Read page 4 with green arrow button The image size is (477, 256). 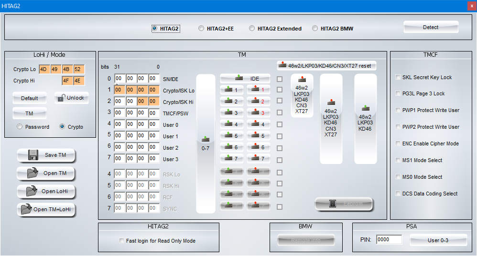coord(231,124)
